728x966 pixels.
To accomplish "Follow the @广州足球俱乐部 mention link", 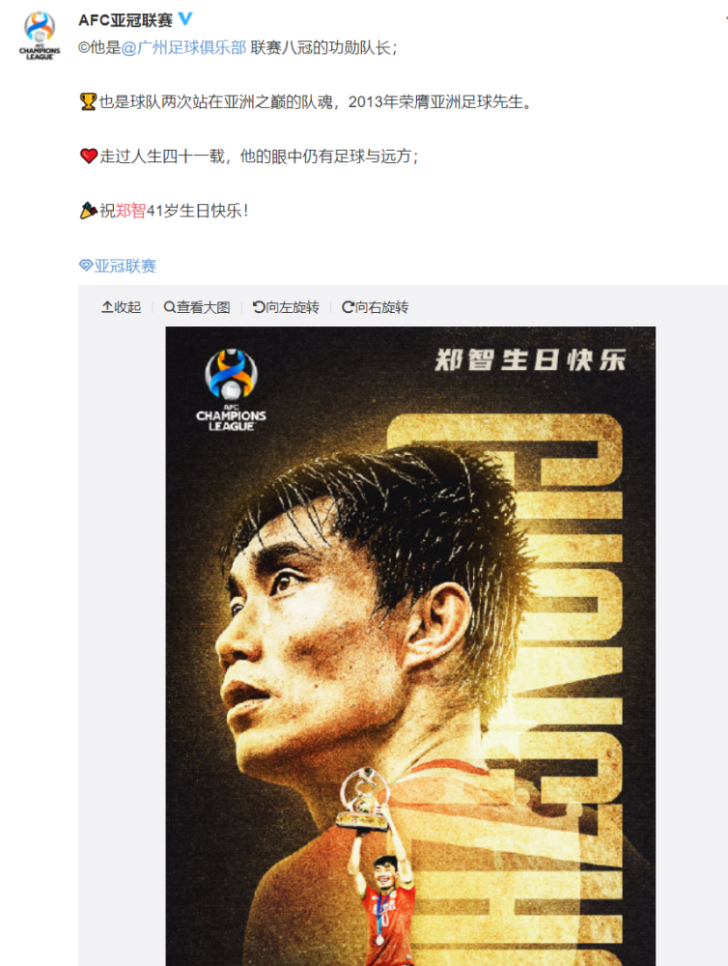I will click(183, 47).
